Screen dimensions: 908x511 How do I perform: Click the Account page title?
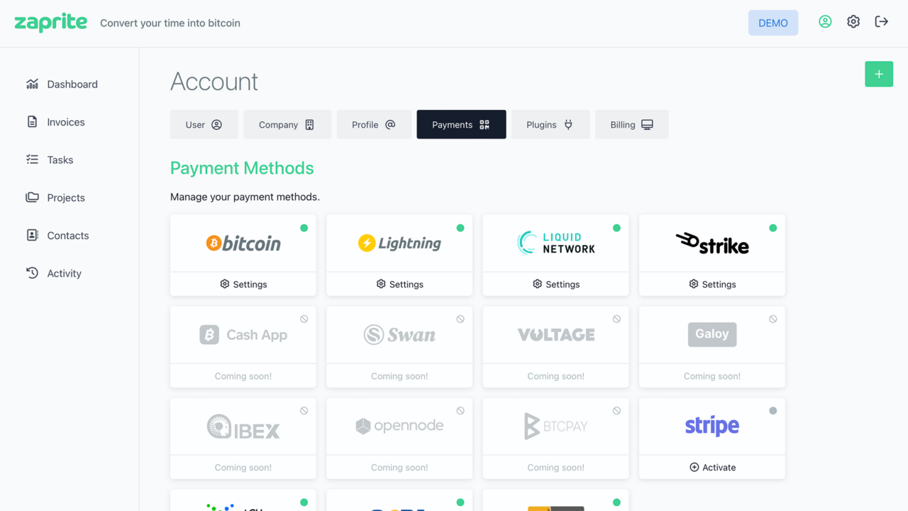(214, 82)
